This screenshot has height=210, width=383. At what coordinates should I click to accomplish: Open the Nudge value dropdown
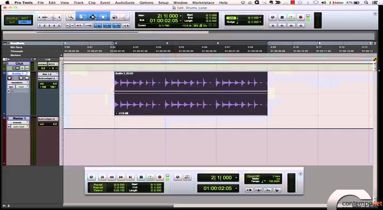(x=260, y=22)
